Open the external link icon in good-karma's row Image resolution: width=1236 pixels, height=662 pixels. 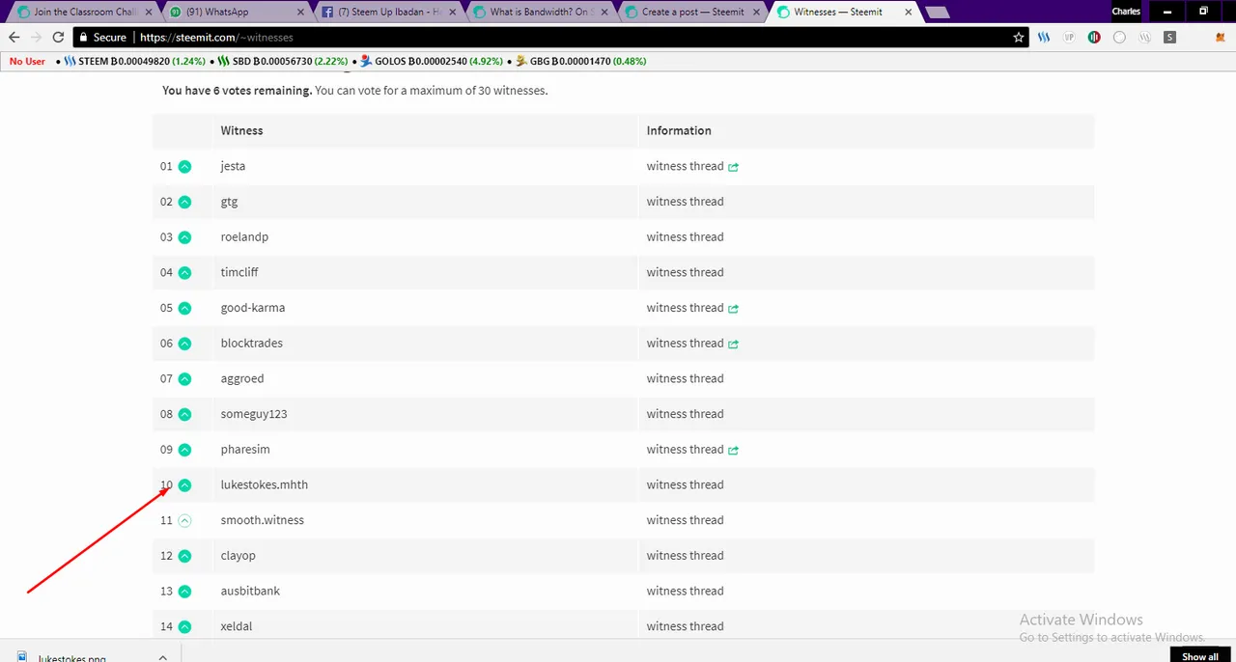734,309
